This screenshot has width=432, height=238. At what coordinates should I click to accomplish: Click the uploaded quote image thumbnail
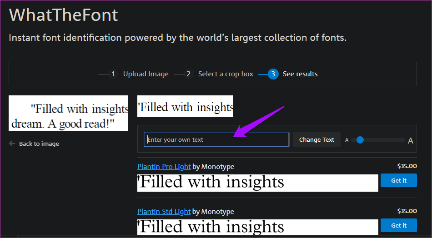[68, 113]
